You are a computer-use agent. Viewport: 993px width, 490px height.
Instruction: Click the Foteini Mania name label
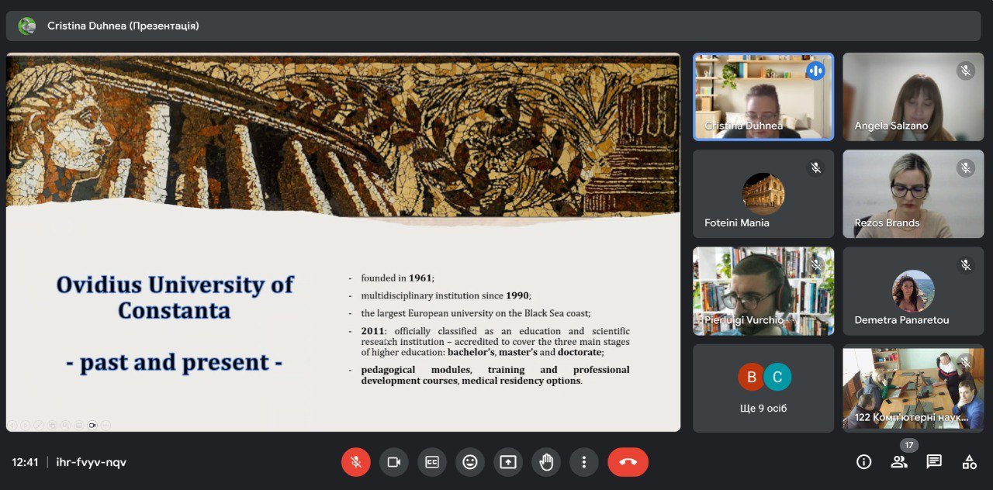coord(737,223)
